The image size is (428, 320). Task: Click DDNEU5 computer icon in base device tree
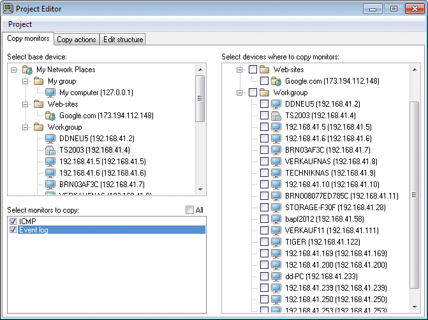pyautogui.click(x=50, y=139)
